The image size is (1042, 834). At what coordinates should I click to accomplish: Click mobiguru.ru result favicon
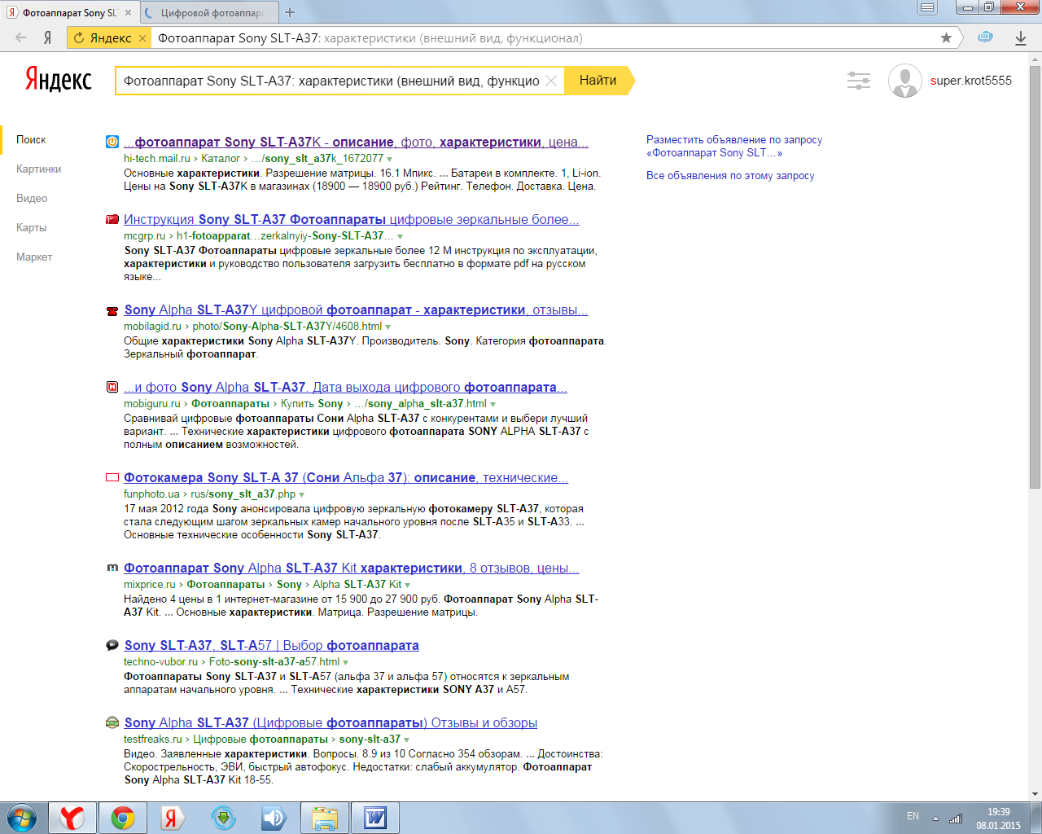112,387
